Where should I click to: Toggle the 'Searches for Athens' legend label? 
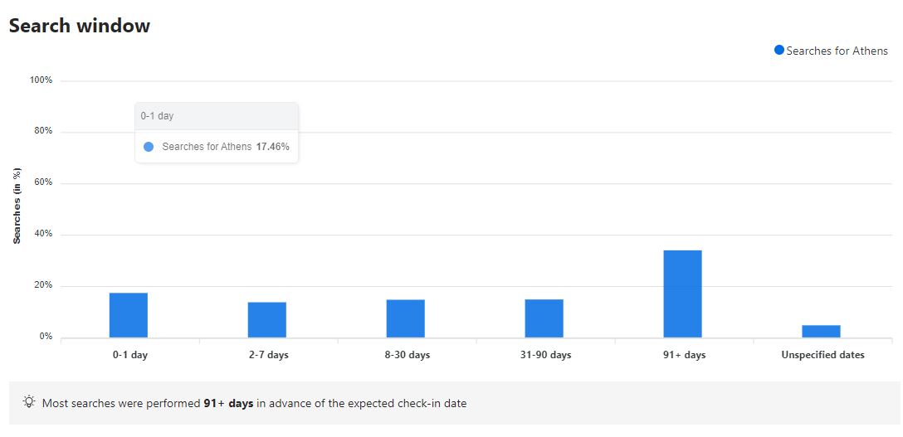[x=837, y=51]
